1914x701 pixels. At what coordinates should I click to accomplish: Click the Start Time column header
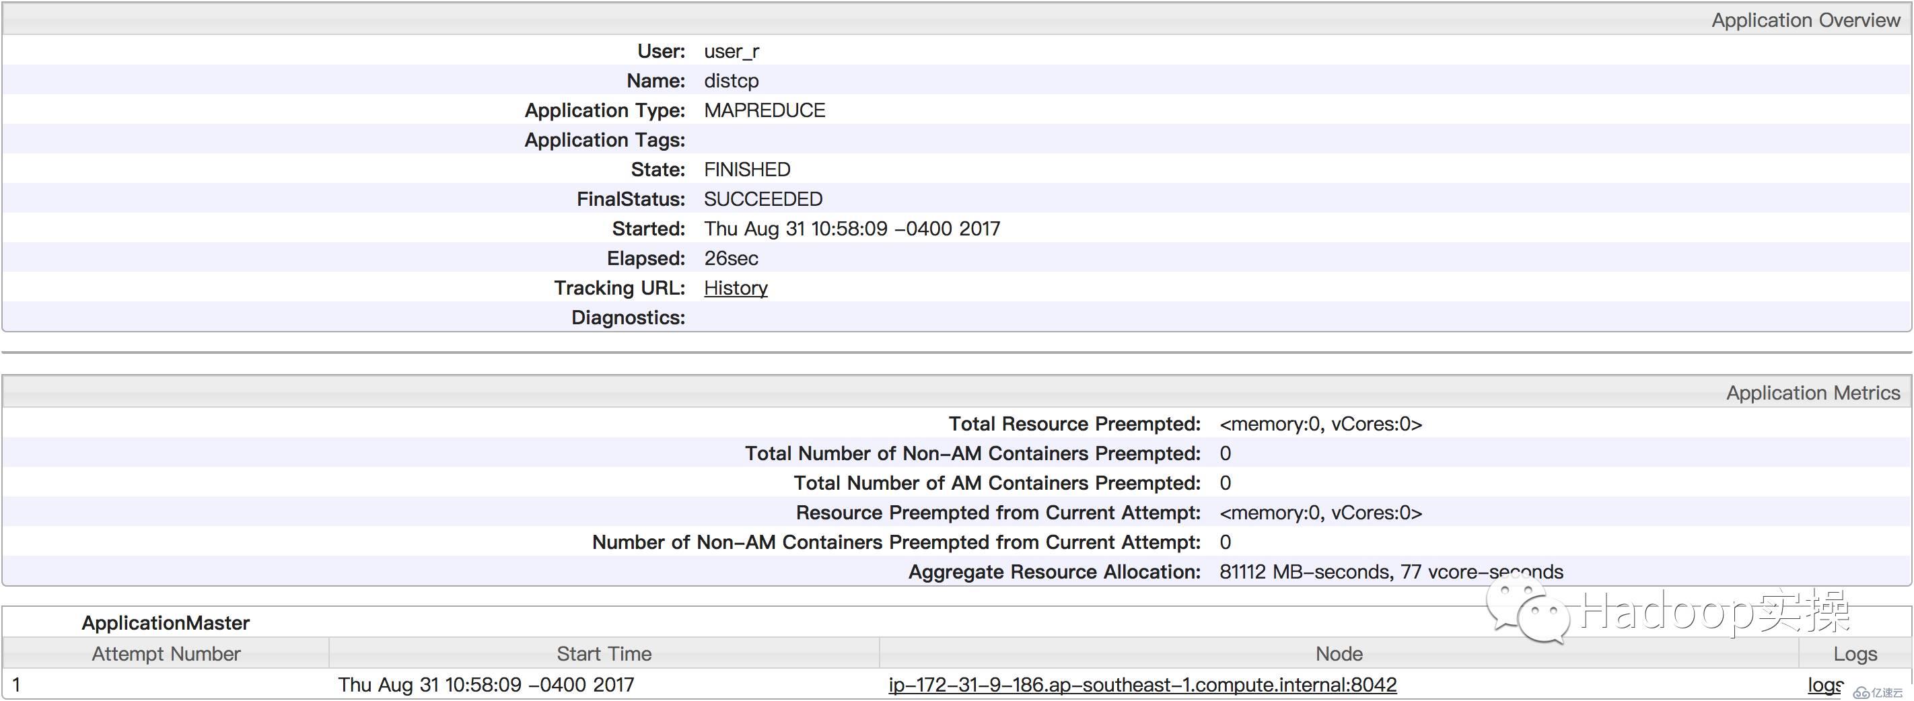coord(604,653)
